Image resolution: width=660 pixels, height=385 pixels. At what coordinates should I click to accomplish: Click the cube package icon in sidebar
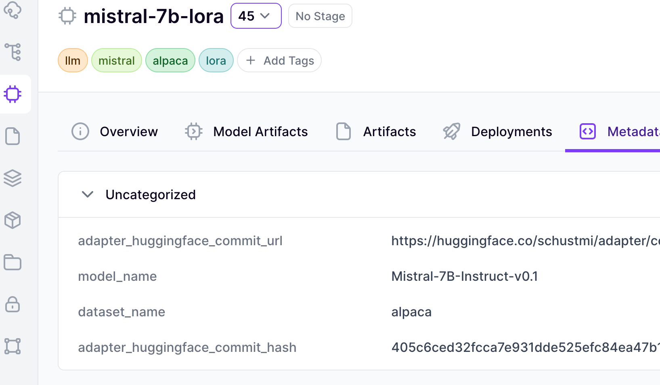coord(13,220)
